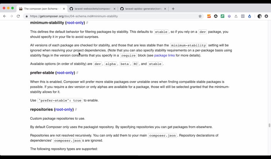Close the laravel-websockets tab
271x159 pixels.
(x=114, y=9)
